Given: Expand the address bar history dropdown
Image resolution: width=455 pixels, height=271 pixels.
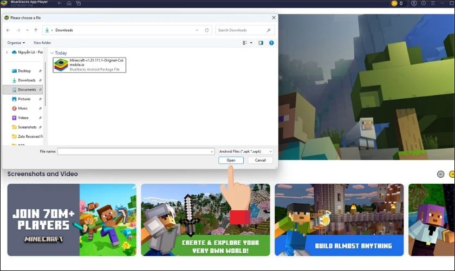Looking at the screenshot, I should [x=197, y=30].
